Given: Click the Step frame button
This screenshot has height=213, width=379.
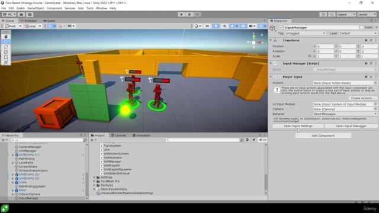Looking at the screenshot, I should pos(197,14).
